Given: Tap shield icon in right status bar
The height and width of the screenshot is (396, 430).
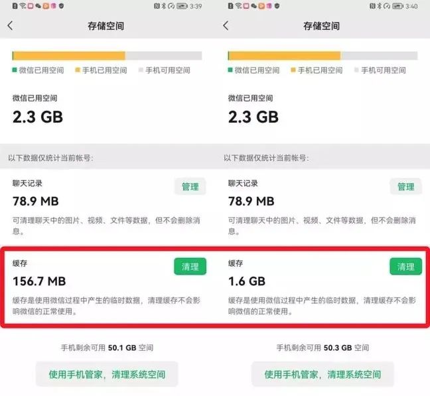Looking at the screenshot, I should [x=277, y=6].
